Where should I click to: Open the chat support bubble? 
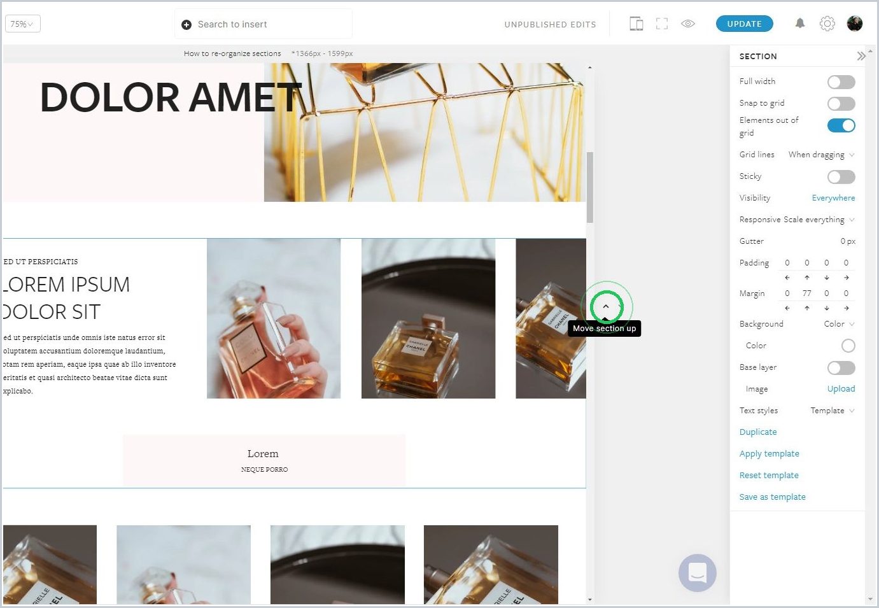coord(697,572)
